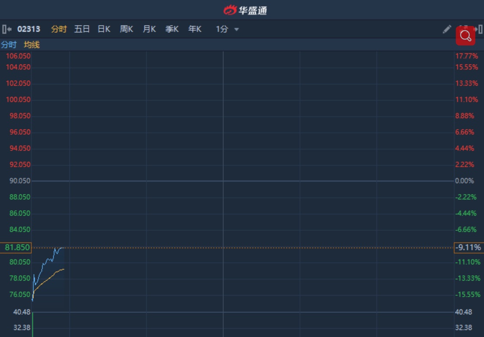
Task: Click the 0.00% baseline percentage label
Action: point(464,181)
